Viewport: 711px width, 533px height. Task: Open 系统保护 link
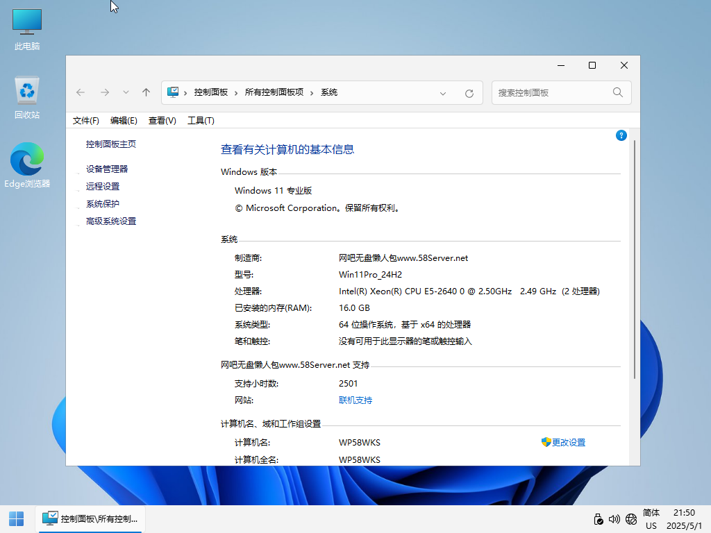103,204
